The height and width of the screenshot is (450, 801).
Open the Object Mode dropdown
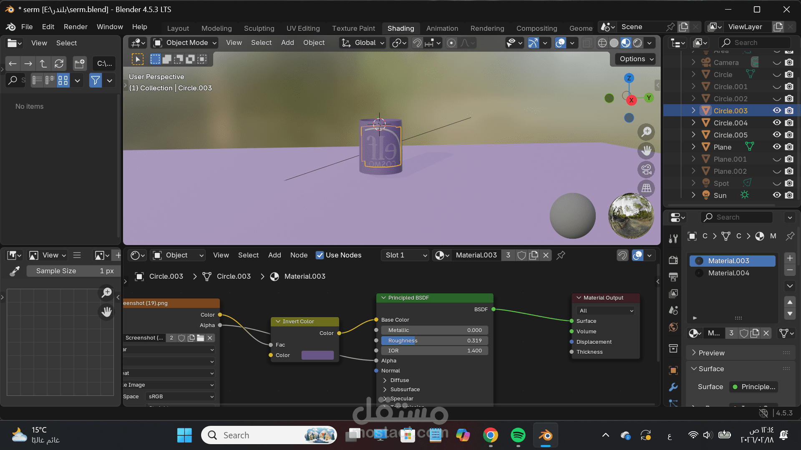[x=185, y=42]
